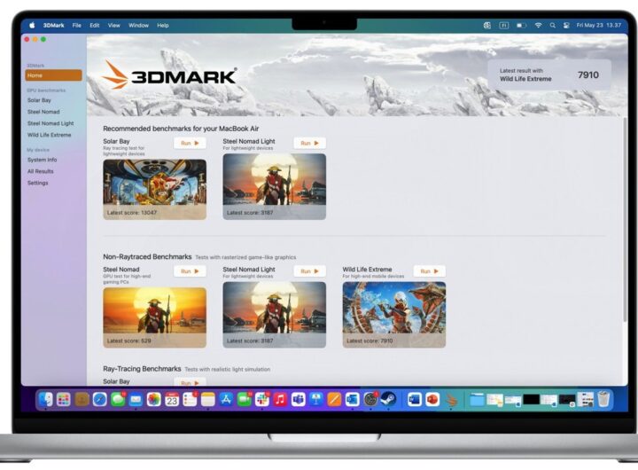The width and height of the screenshot is (638, 470).
Task: Open Safari from the dock
Action: tap(99, 400)
